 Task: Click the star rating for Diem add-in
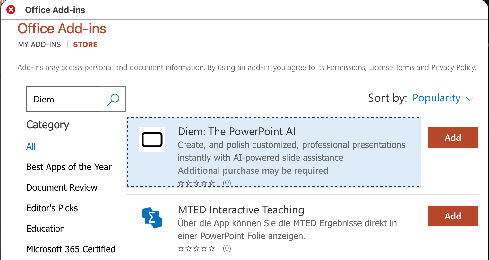coord(196,183)
